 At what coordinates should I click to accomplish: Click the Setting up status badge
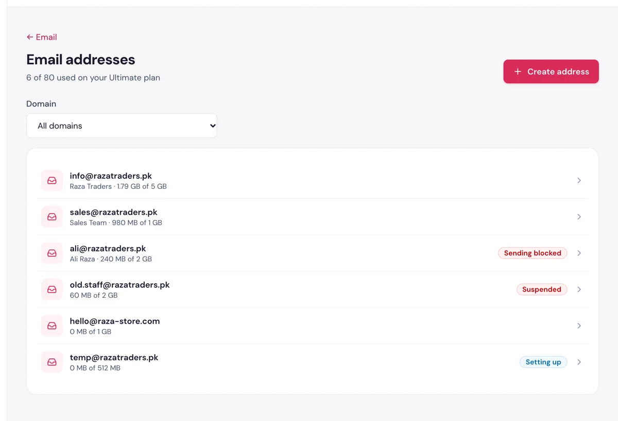click(543, 362)
